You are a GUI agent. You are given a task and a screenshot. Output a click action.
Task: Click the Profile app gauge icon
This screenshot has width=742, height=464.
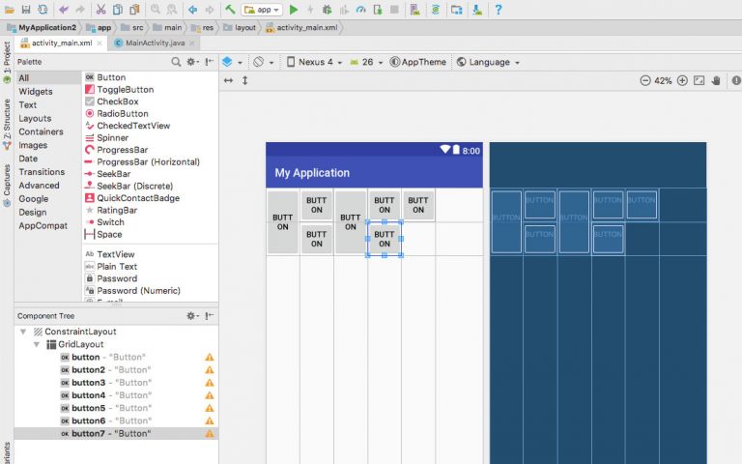pos(360,10)
